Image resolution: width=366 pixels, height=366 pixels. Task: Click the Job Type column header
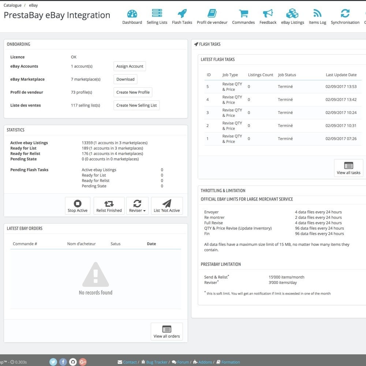coord(230,75)
